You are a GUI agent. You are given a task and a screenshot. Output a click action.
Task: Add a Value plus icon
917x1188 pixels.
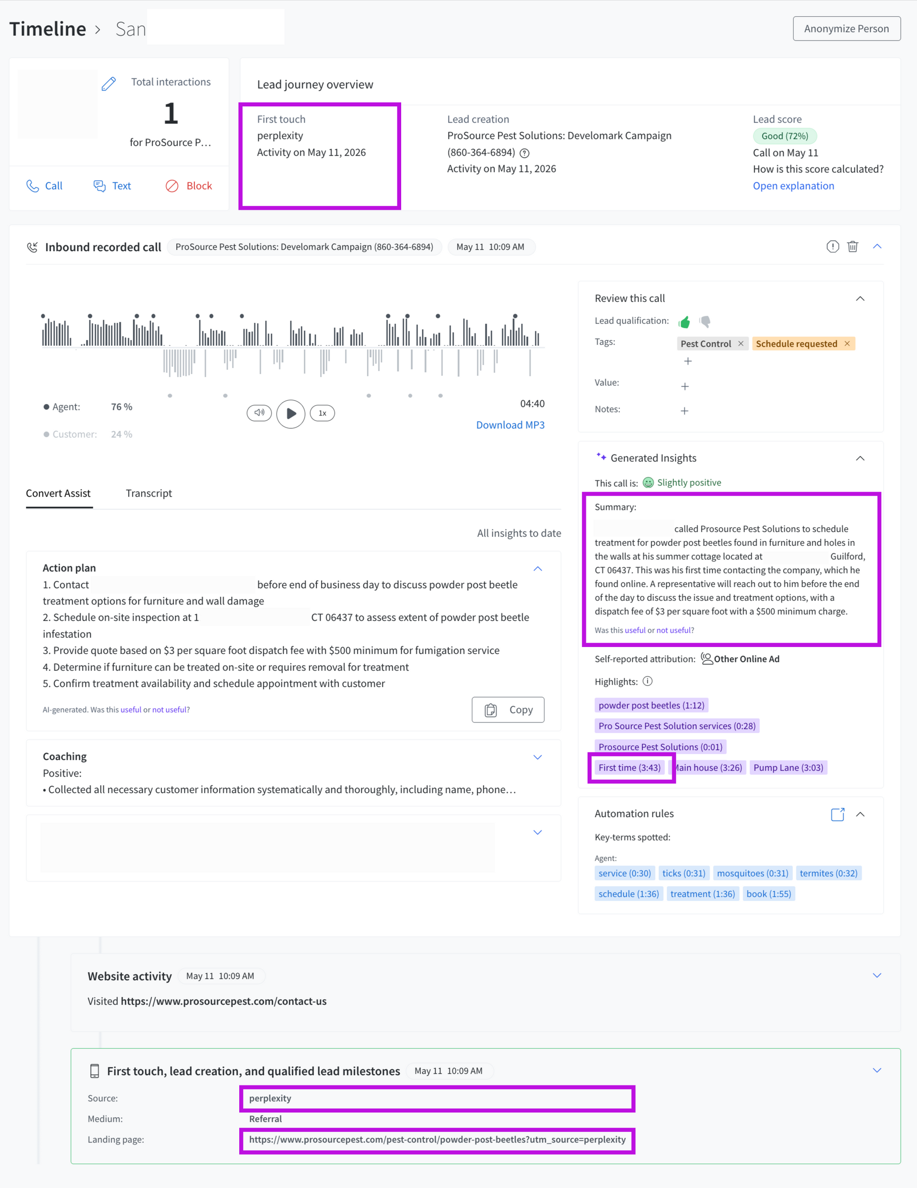click(x=684, y=386)
